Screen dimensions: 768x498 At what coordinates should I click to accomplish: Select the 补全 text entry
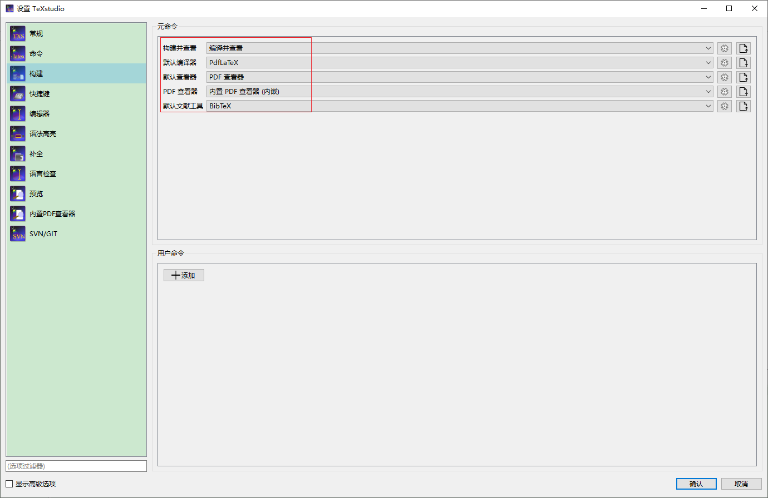pyautogui.click(x=36, y=154)
